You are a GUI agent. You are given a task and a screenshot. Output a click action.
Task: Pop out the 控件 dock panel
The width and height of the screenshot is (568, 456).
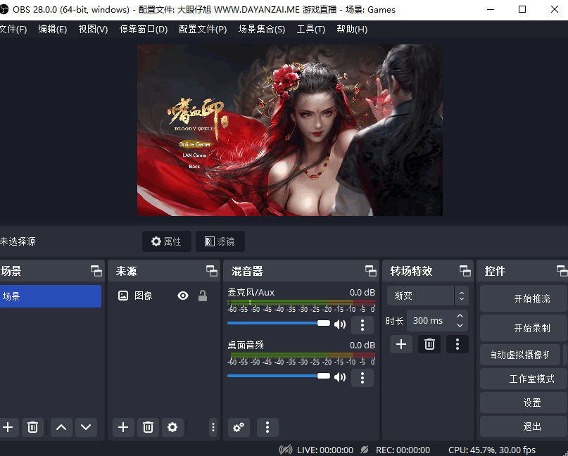click(562, 271)
